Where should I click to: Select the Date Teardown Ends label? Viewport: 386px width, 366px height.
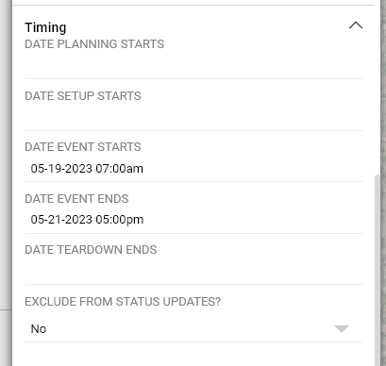[x=91, y=250]
